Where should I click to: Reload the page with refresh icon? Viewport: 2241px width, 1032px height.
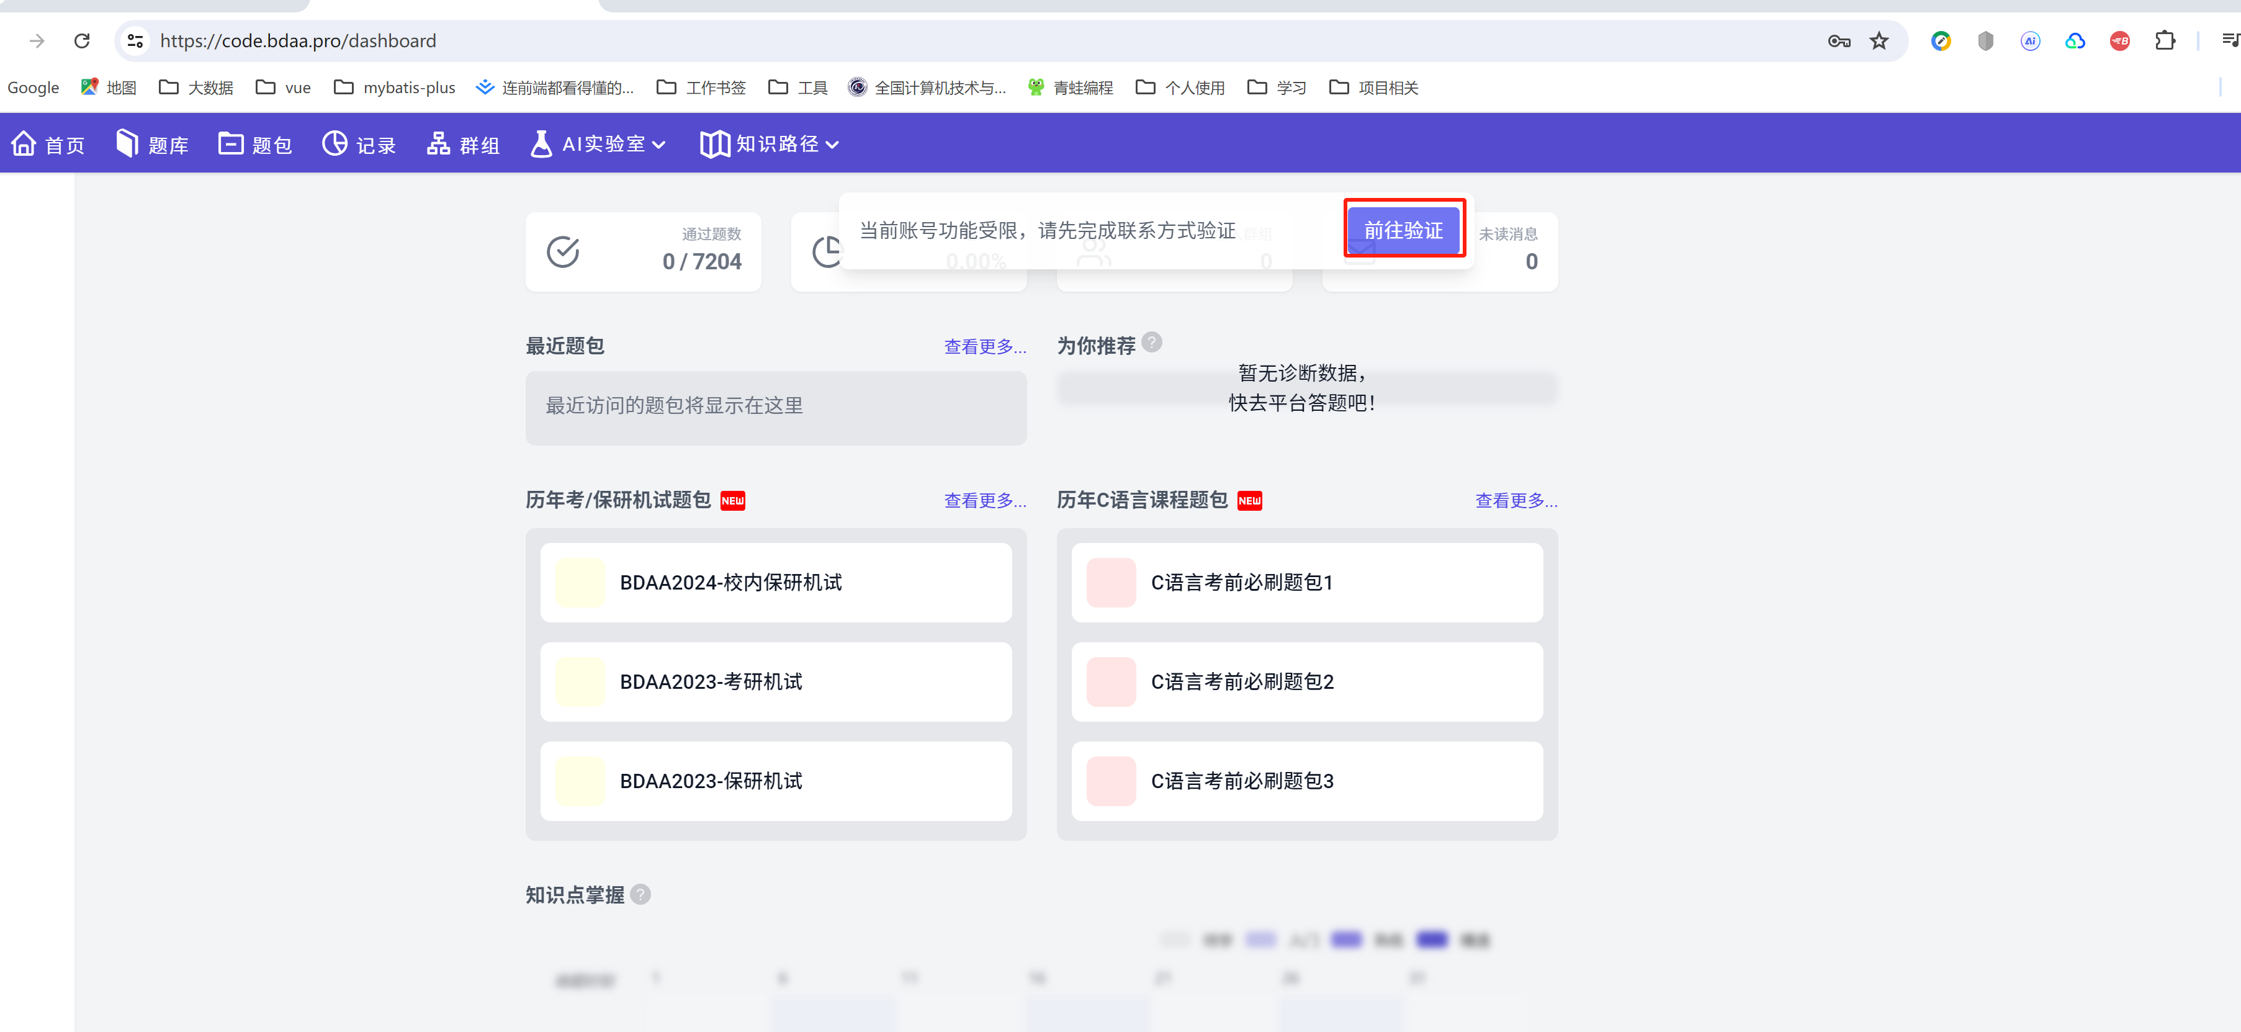click(82, 41)
